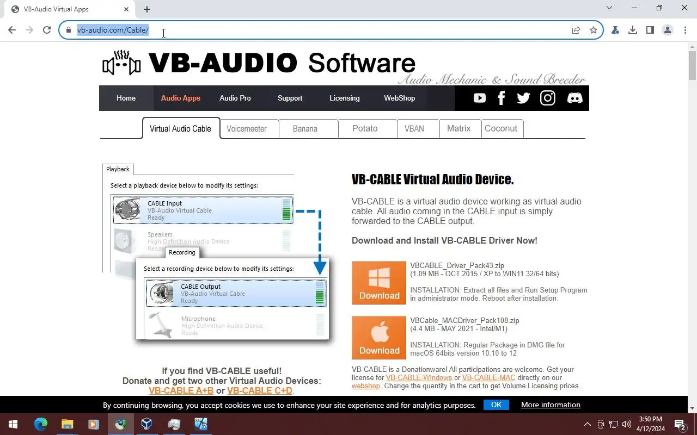Click the taskbar clock showing 3:50 PM
The width and height of the screenshot is (697, 435).
(650, 424)
